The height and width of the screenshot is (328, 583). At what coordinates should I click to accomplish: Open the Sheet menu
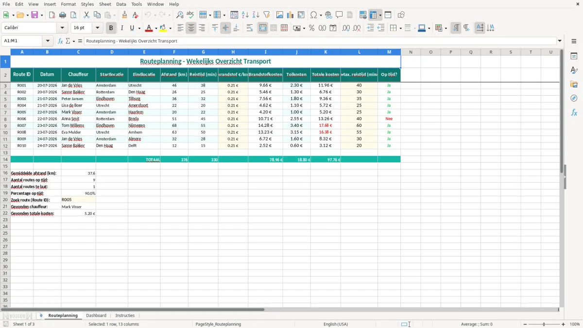pyautogui.click(x=105, y=4)
